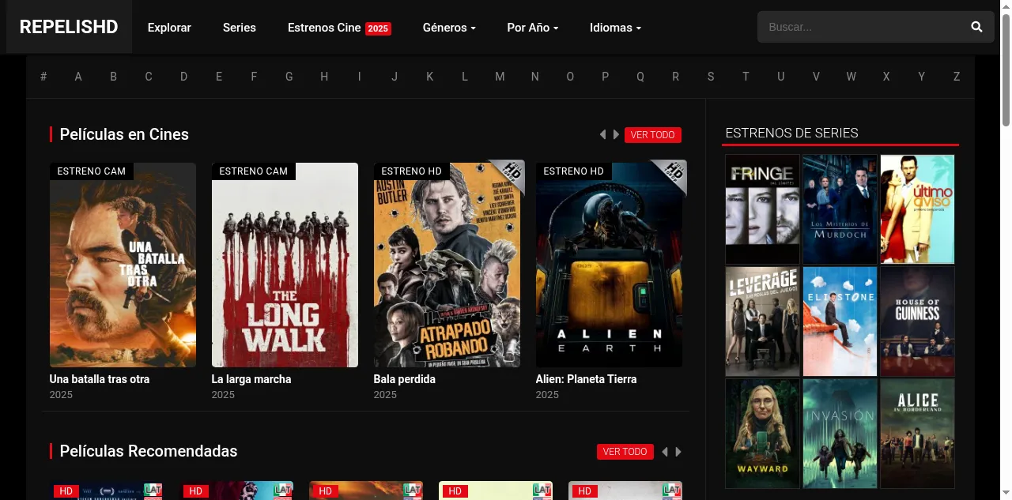Filter titles by letter M
This screenshot has height=500, width=1012.
pos(500,77)
